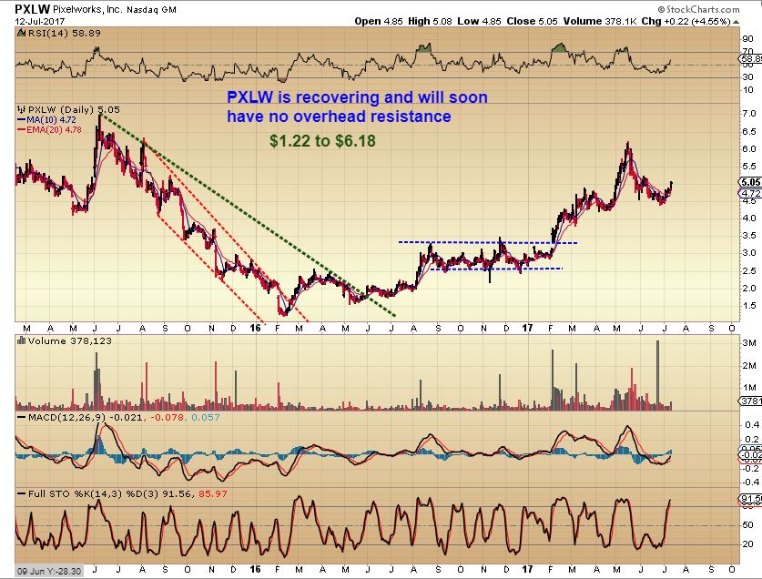Select the PXLW ticker symbol in title
Image resolution: width=762 pixels, height=579 pixels.
tap(32, 9)
